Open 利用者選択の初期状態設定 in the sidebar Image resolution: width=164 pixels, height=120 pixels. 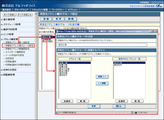click(x=18, y=65)
